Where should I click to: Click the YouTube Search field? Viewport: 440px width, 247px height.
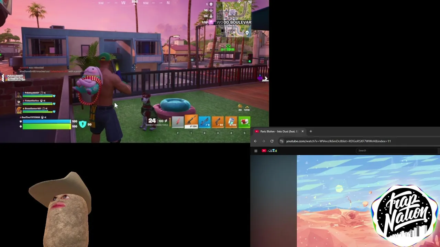pos(397,151)
